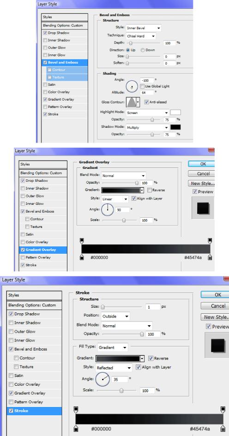Click New Style in Gradient Overlay dialog

coord(201,183)
